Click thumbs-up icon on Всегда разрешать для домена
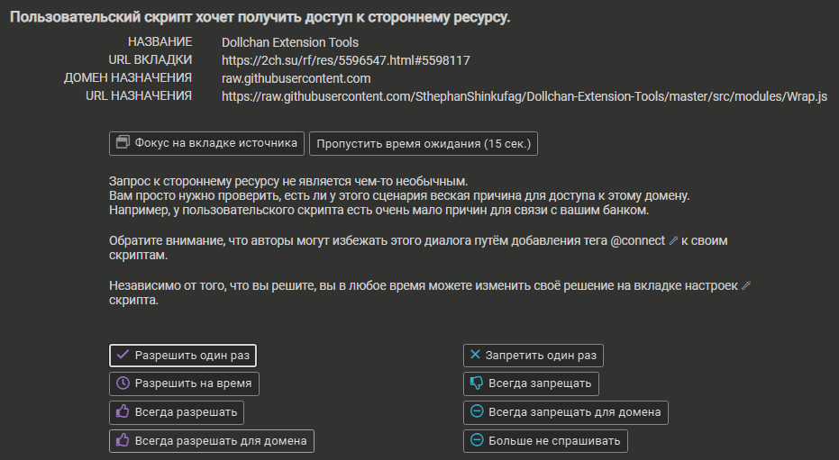839x460 pixels. (123, 441)
